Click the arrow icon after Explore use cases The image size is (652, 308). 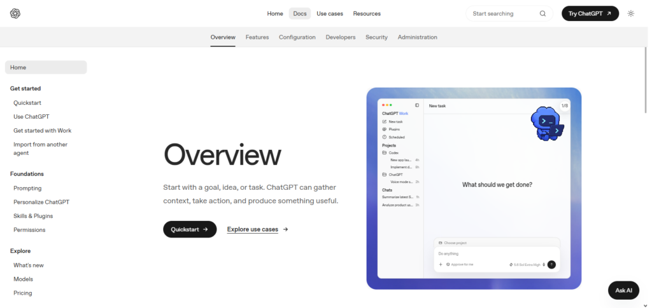(285, 229)
